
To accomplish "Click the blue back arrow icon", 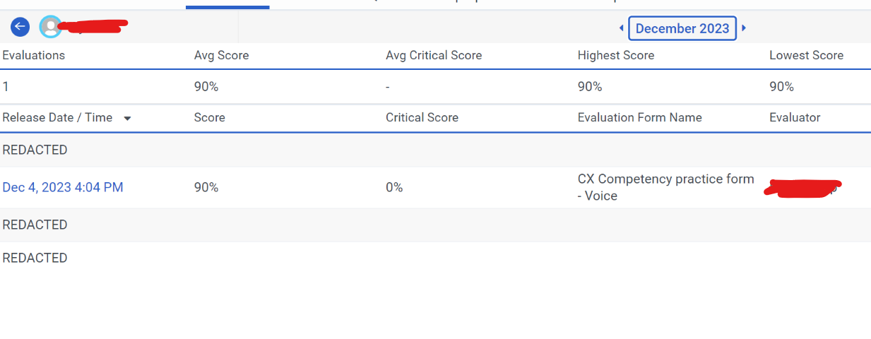I will [20, 27].
